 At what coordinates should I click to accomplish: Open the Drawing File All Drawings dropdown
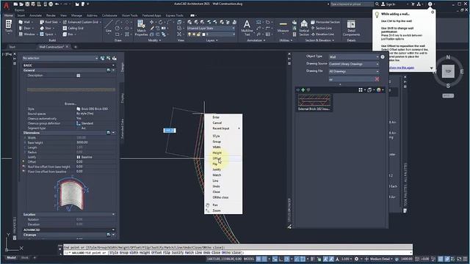(x=354, y=71)
